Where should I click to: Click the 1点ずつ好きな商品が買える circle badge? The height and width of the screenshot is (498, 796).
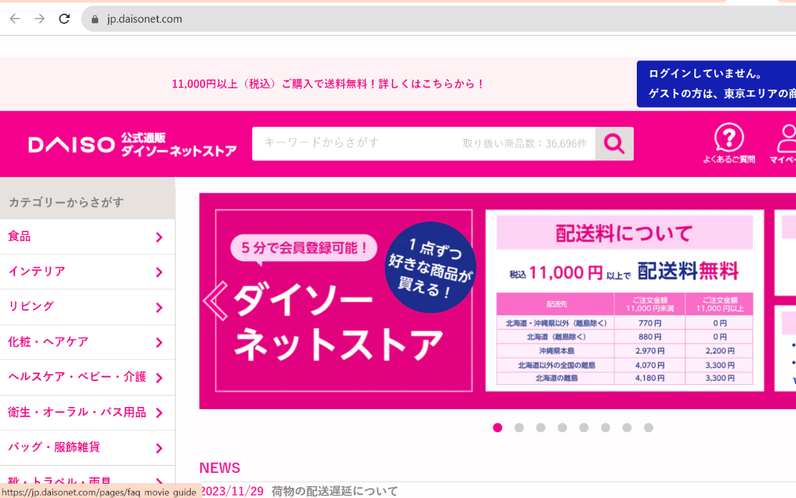430,267
